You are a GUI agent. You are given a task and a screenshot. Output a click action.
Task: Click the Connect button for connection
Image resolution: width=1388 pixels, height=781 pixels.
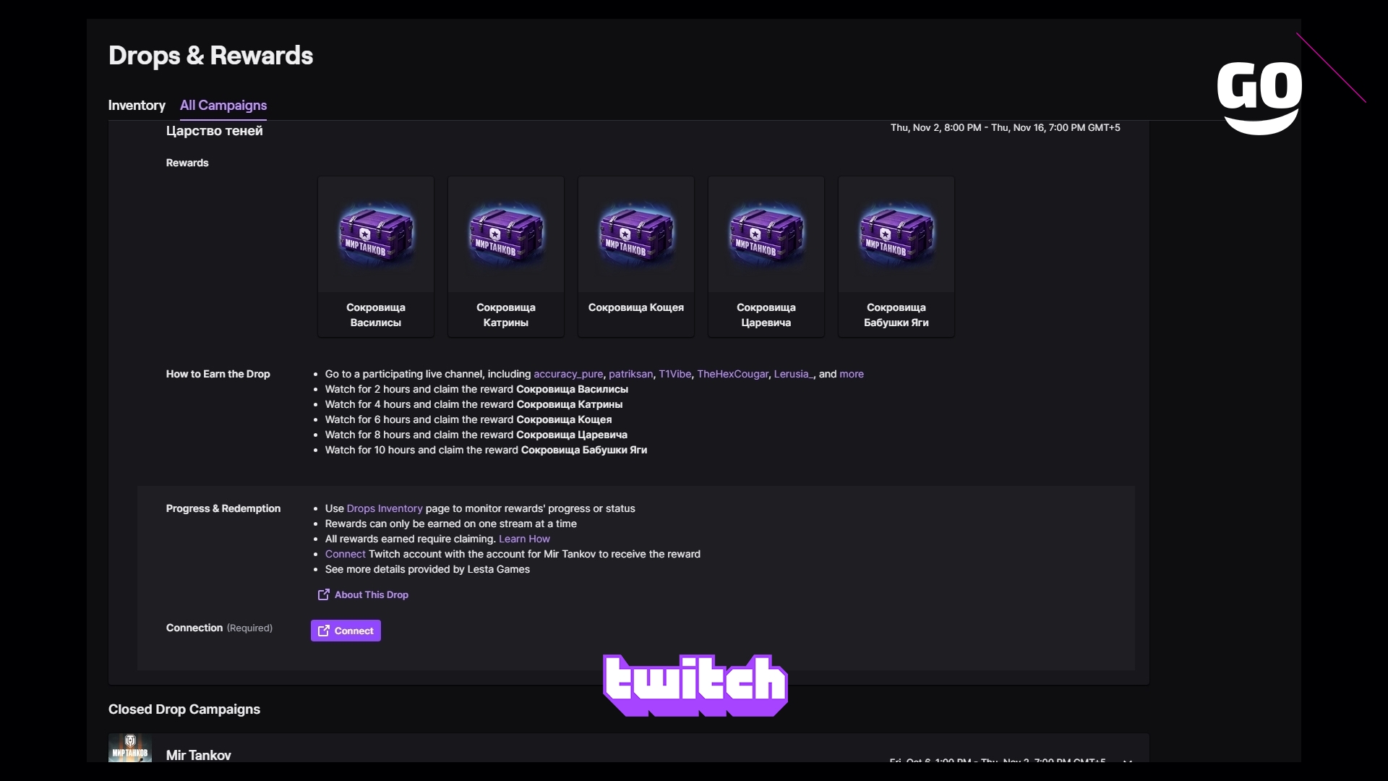pyautogui.click(x=346, y=631)
